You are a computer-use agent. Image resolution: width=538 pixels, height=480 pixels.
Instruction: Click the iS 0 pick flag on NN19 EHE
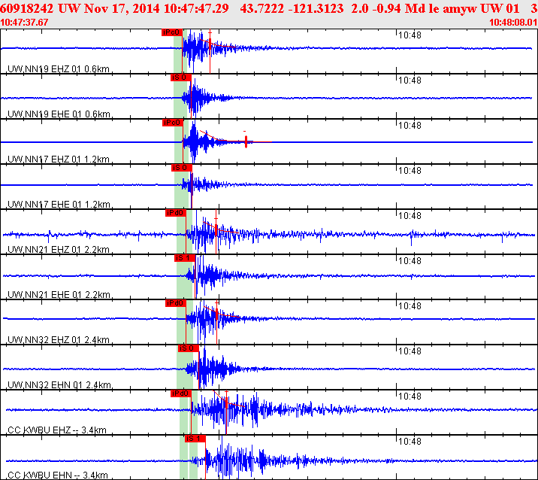tap(181, 77)
